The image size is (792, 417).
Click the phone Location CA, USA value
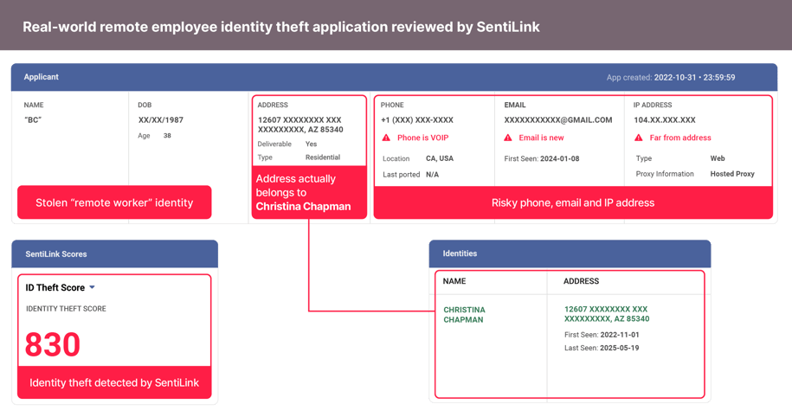[x=440, y=158]
